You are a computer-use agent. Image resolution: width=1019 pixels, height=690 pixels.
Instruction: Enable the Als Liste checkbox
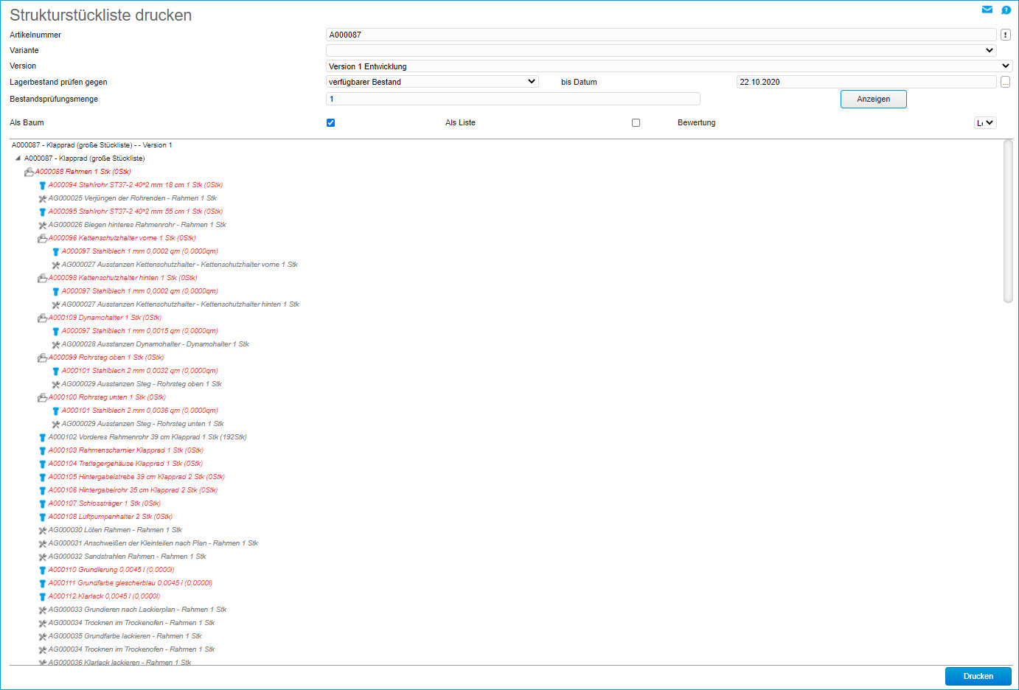(636, 123)
